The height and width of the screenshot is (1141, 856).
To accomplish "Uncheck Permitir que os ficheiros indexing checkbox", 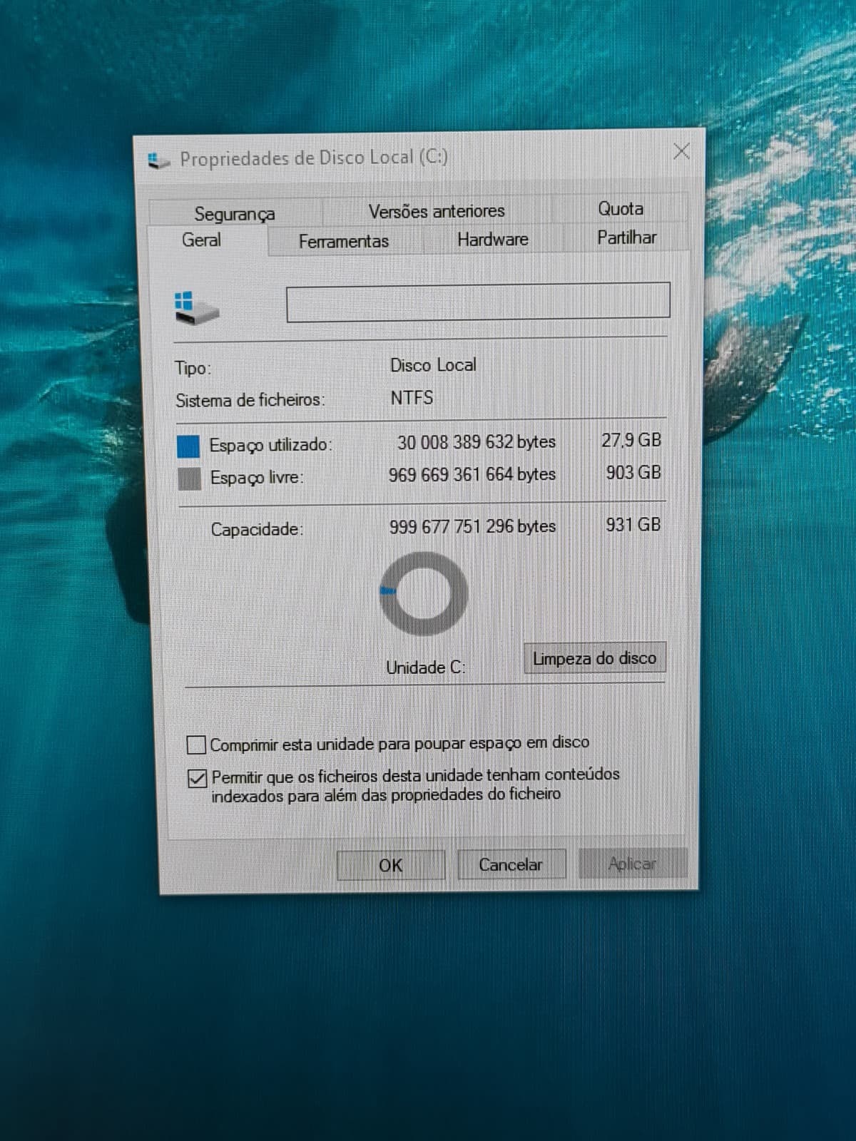I will [197, 778].
